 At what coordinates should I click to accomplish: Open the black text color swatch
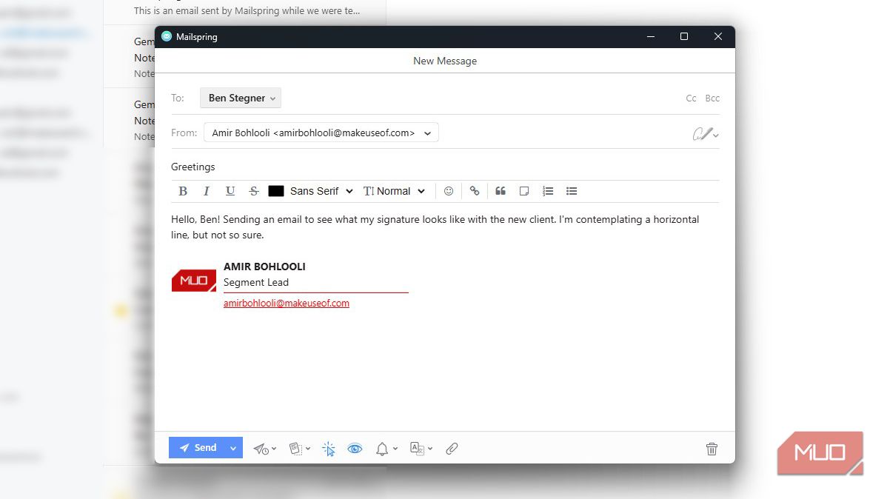pyautogui.click(x=276, y=191)
